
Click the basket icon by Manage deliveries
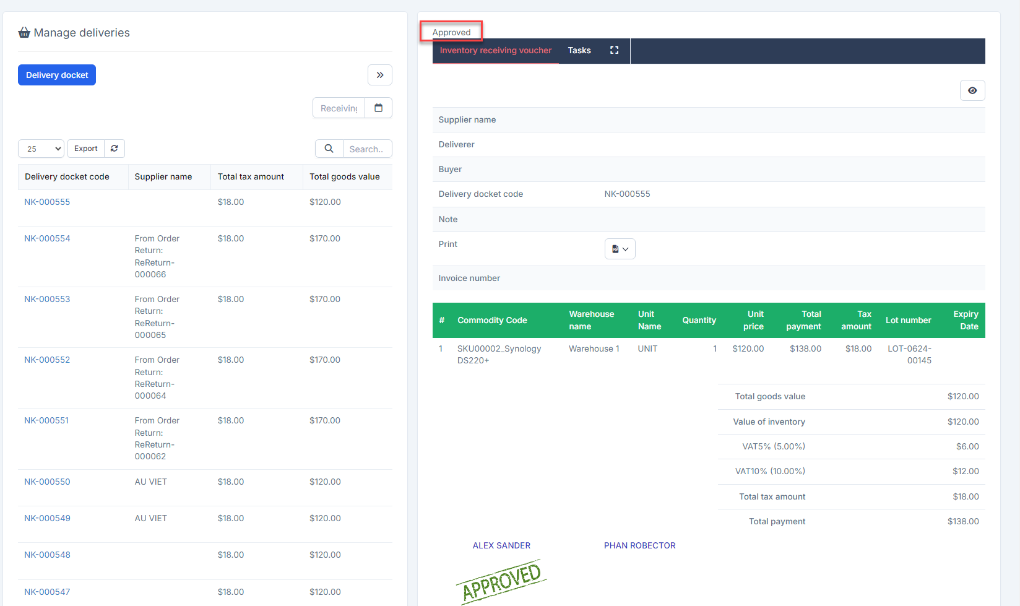coord(24,33)
